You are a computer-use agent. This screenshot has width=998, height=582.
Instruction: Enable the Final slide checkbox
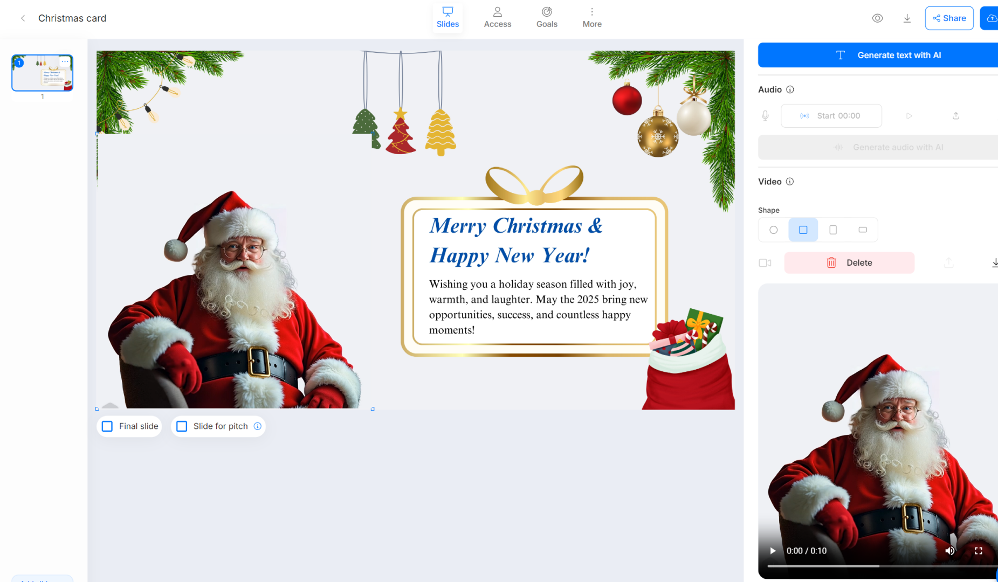pos(107,426)
